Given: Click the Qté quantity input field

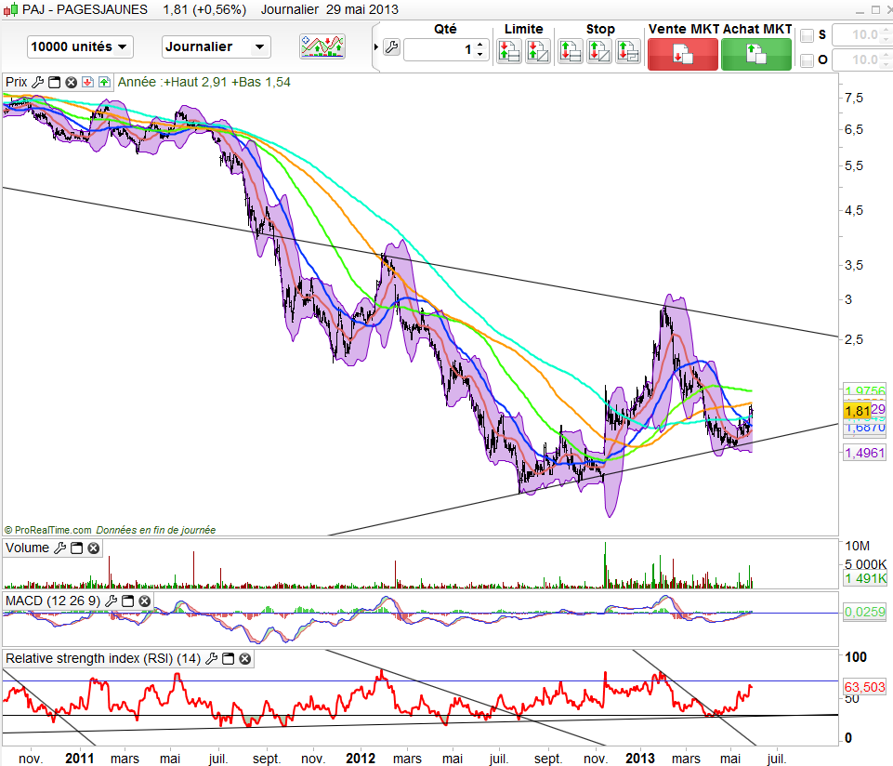Looking at the screenshot, I should [439, 49].
